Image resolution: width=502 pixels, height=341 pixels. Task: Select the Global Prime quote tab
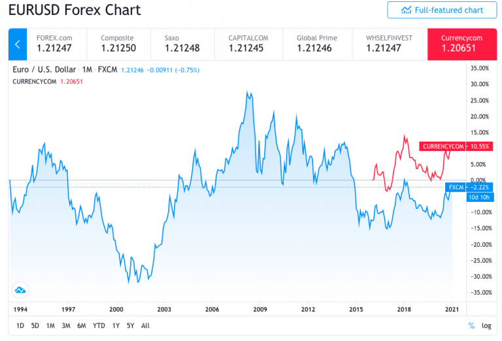[317, 44]
